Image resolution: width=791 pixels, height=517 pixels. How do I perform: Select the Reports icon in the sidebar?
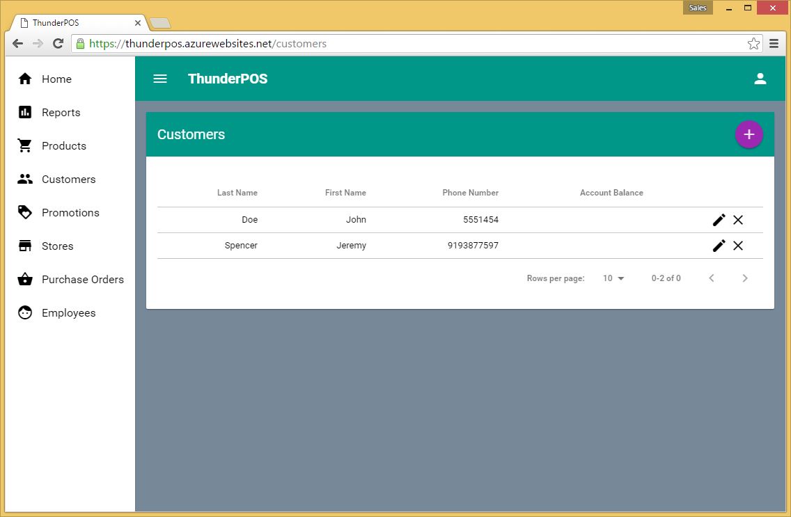[24, 112]
